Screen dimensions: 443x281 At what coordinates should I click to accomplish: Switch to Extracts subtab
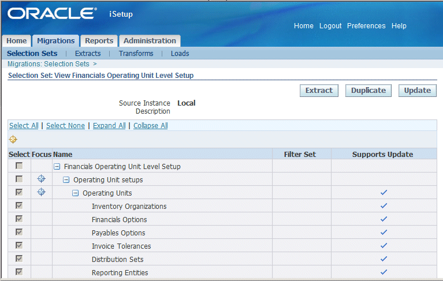[x=88, y=53]
